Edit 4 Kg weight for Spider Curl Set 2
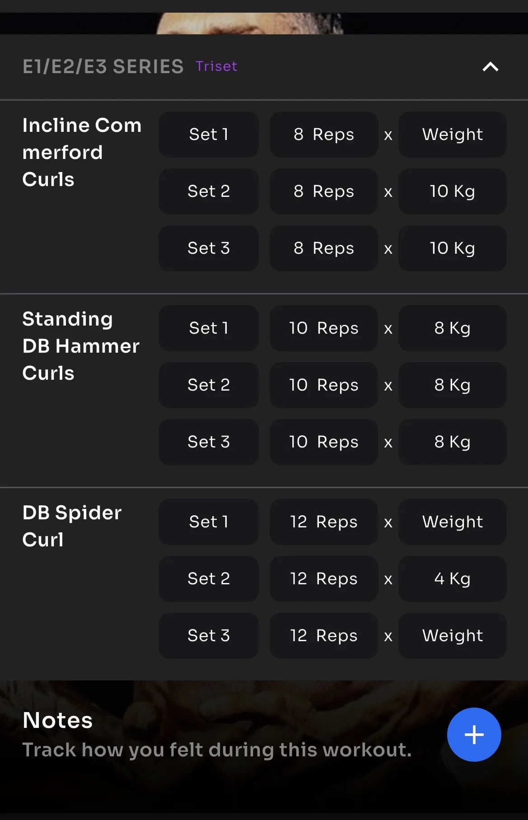The height and width of the screenshot is (820, 528). pyautogui.click(x=452, y=579)
